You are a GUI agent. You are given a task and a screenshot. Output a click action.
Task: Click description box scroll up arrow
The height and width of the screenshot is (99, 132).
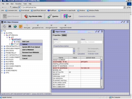pos(74,49)
